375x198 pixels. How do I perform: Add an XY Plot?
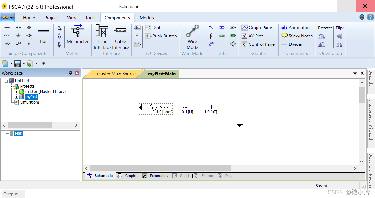click(x=252, y=36)
